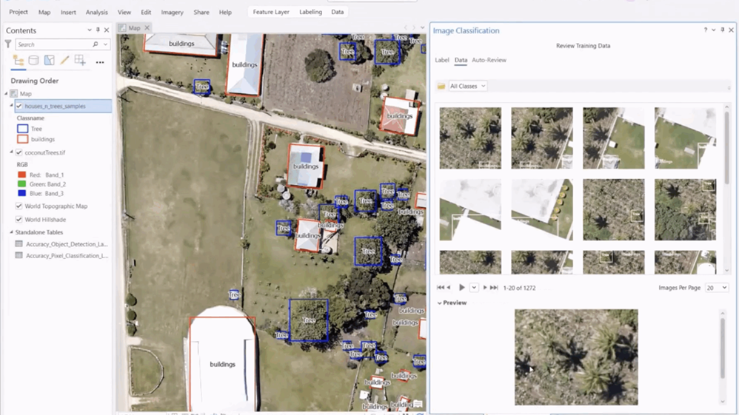Screen dimensions: 739x415
Task: Click the Map layer icon in Contents
Action: [x=13, y=94]
